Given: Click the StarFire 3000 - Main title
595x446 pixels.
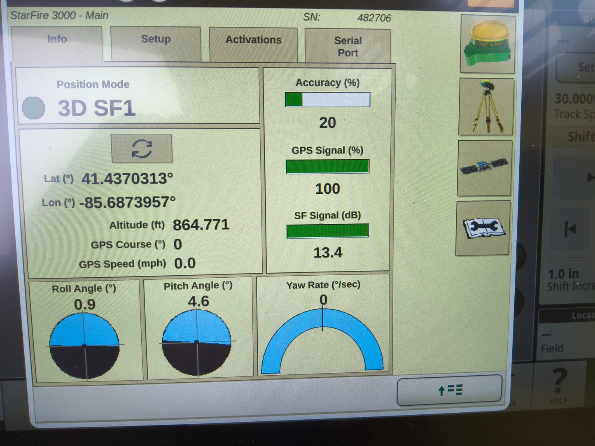Looking at the screenshot, I should click(x=59, y=15).
